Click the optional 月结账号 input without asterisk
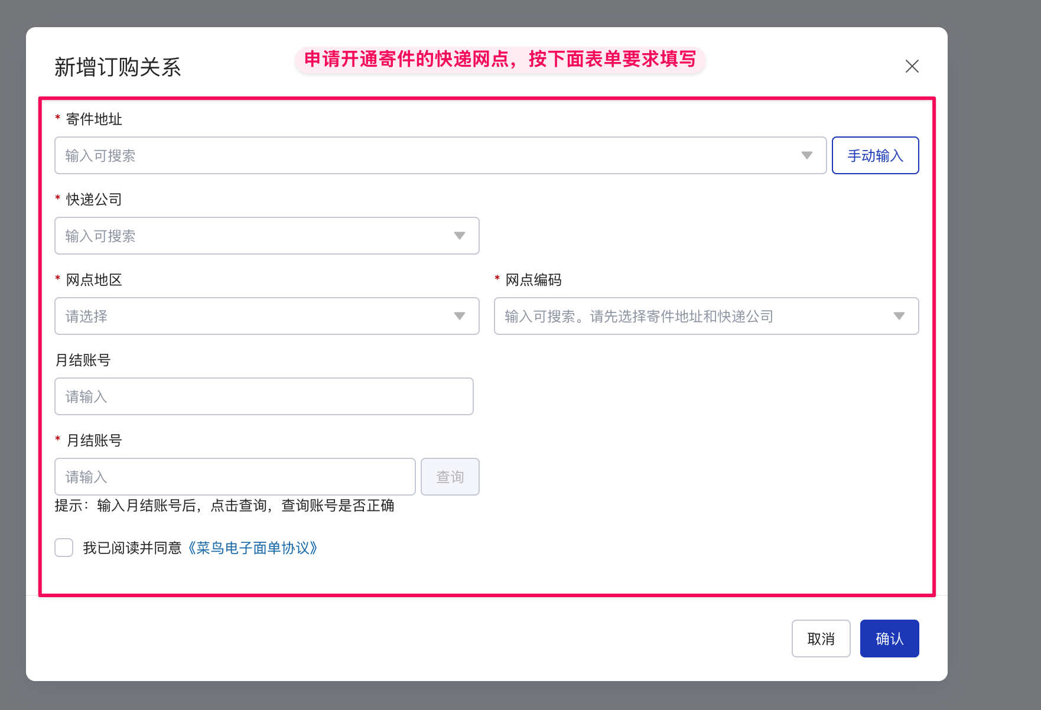Screen dimensions: 1041x710 point(263,396)
